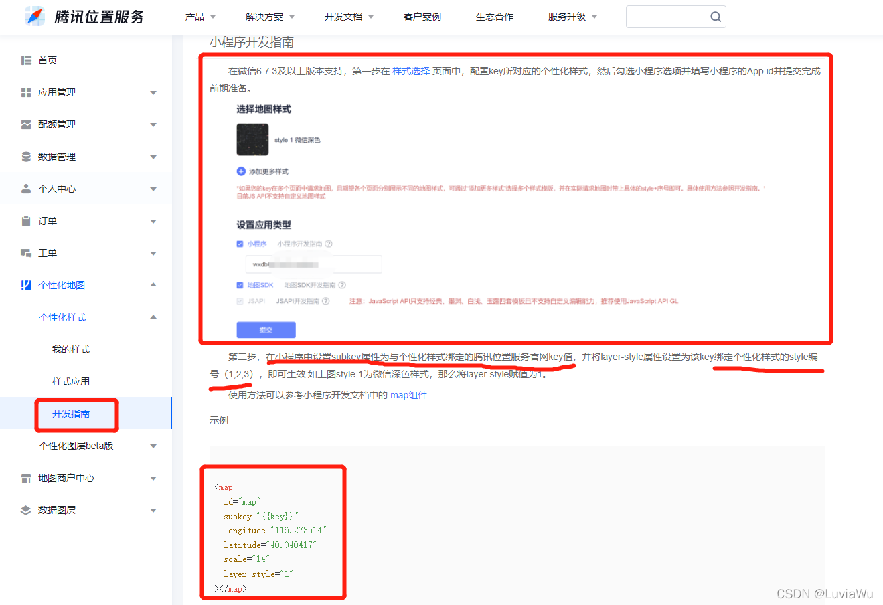Viewport: 883px width, 605px height.
Task: Open the JSAPI开发指南 link
Action: (x=298, y=301)
